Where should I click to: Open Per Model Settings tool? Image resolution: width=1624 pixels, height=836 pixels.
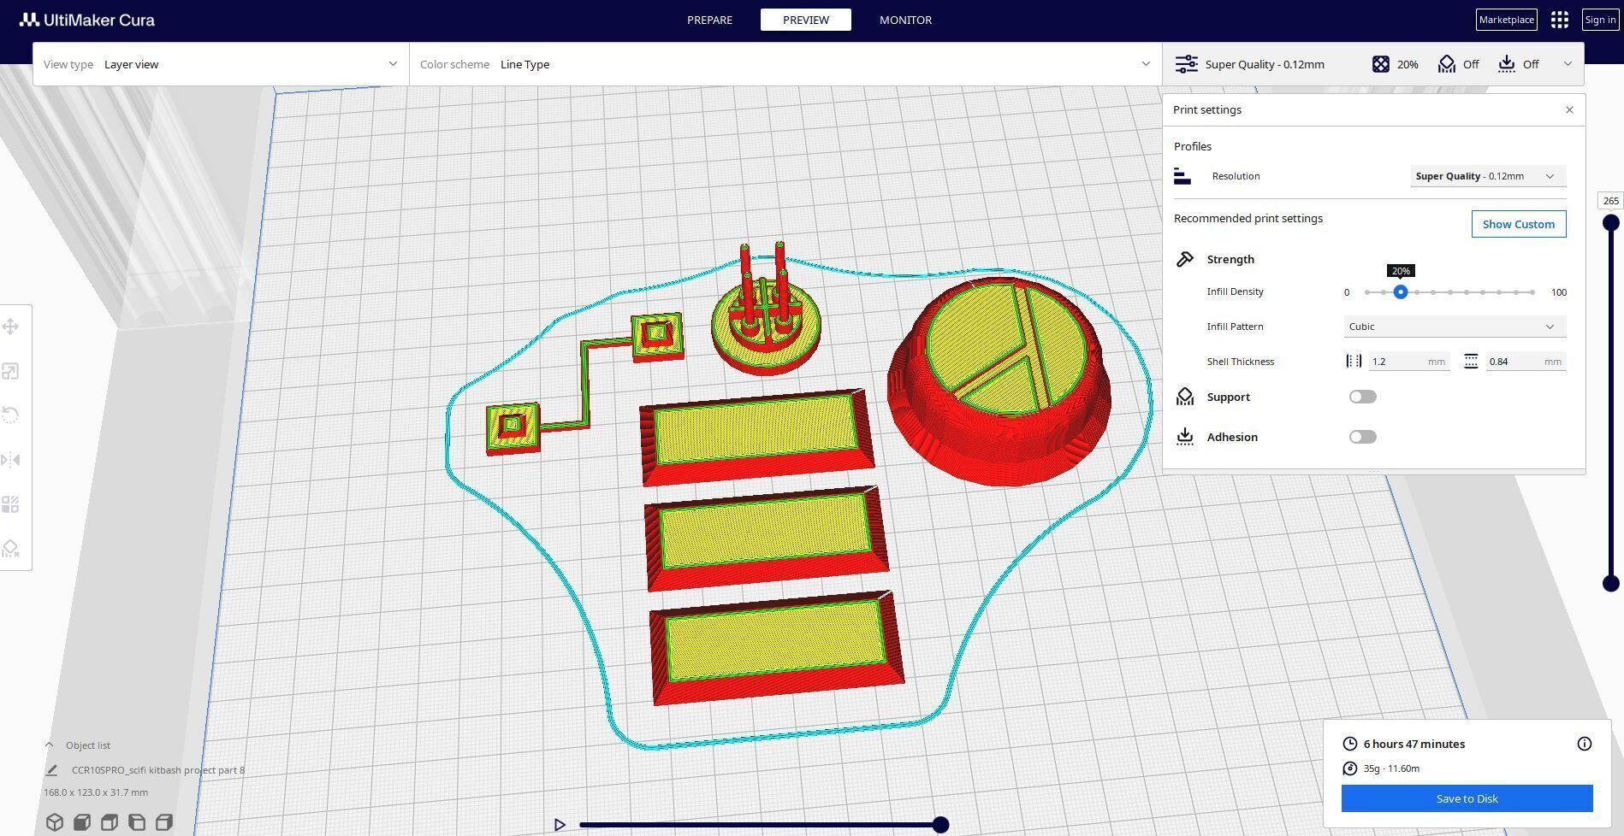point(10,504)
